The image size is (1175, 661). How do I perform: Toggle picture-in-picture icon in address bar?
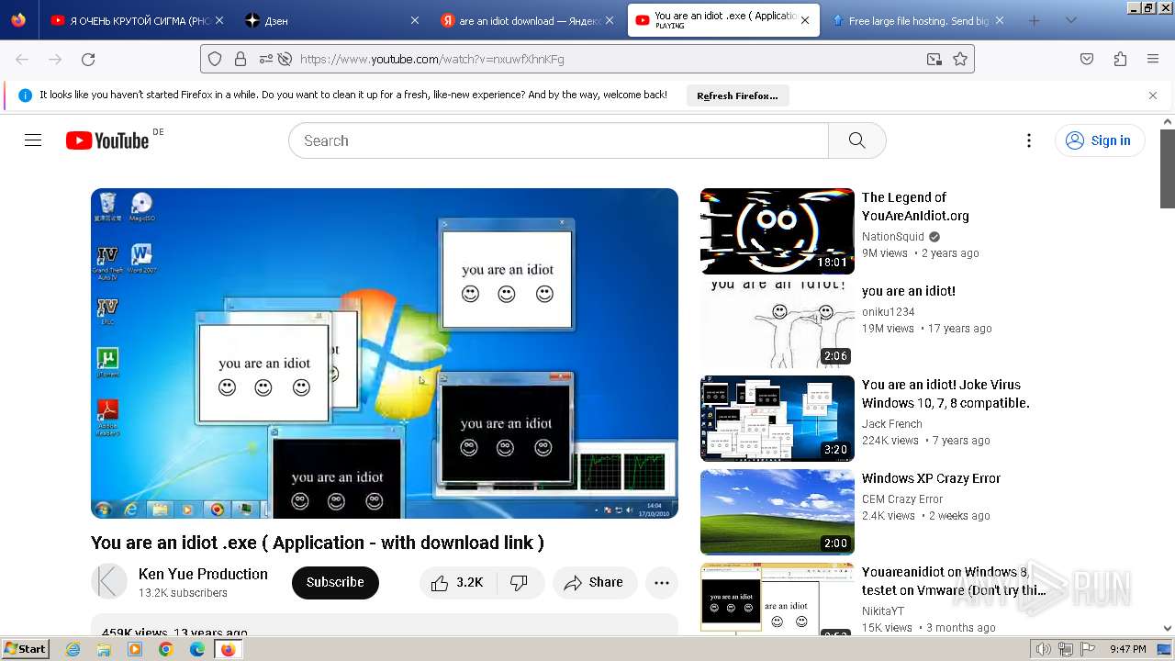pos(934,59)
